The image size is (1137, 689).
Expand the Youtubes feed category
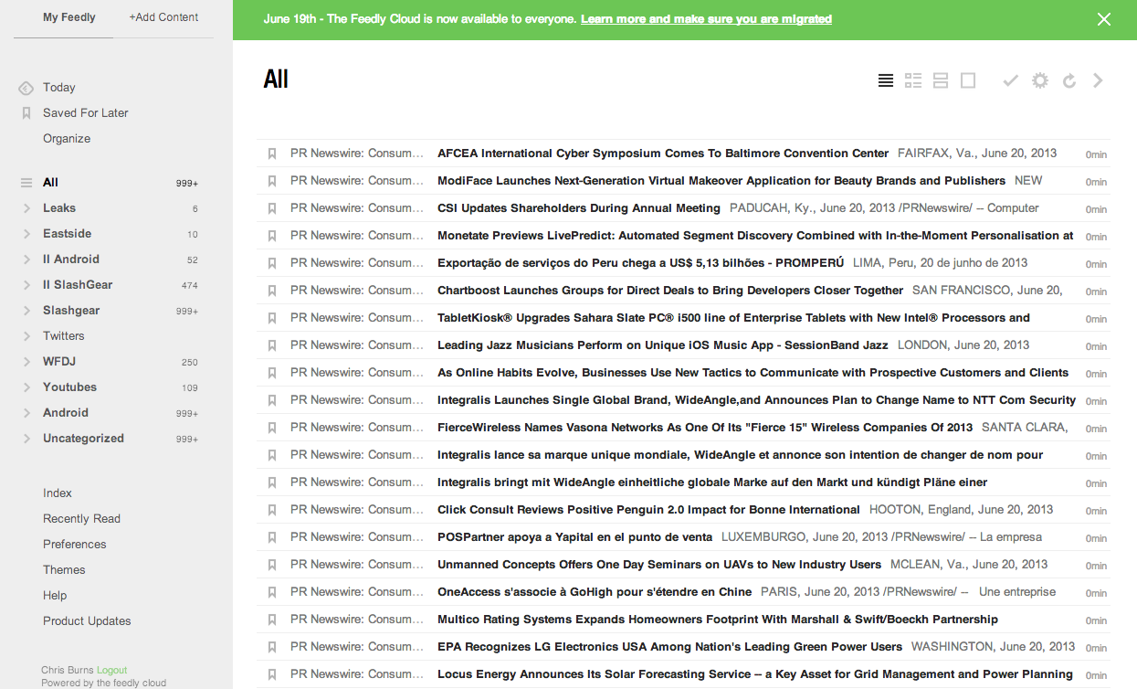pyautogui.click(x=27, y=387)
